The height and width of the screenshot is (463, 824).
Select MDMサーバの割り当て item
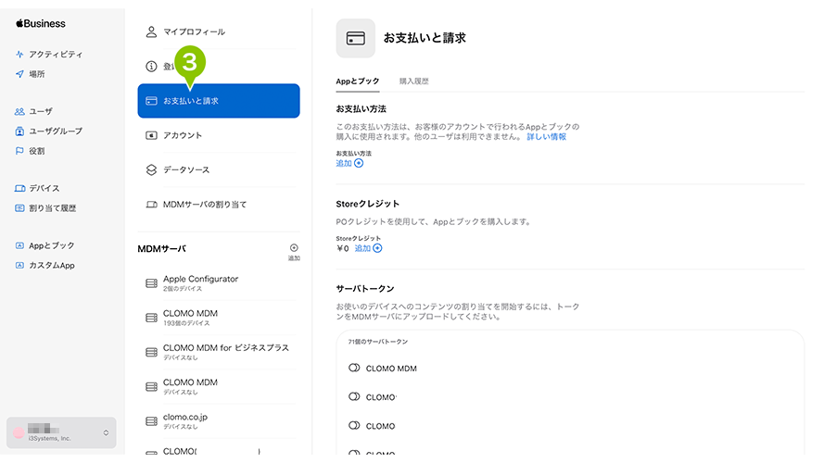click(219, 205)
